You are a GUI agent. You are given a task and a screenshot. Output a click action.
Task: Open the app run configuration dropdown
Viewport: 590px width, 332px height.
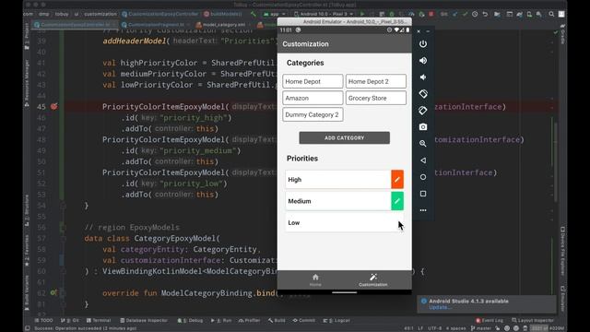[274, 14]
